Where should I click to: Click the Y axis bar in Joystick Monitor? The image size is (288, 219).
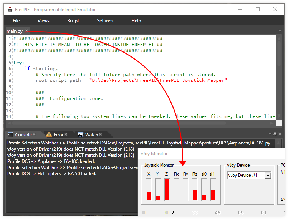pos(158,189)
